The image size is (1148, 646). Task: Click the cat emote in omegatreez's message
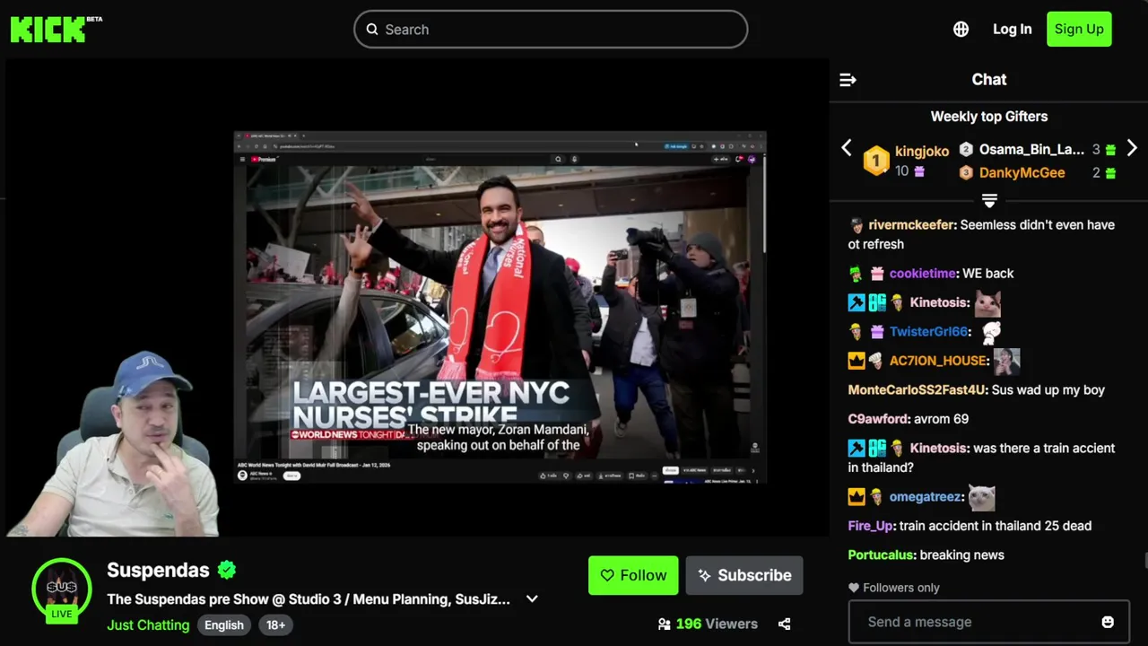point(982,497)
